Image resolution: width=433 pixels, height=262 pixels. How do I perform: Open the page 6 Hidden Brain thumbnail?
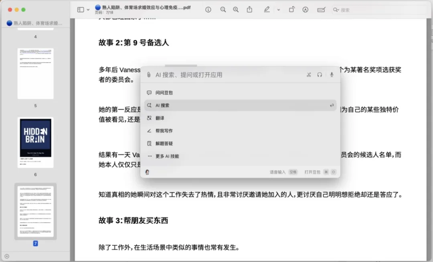coord(36,142)
